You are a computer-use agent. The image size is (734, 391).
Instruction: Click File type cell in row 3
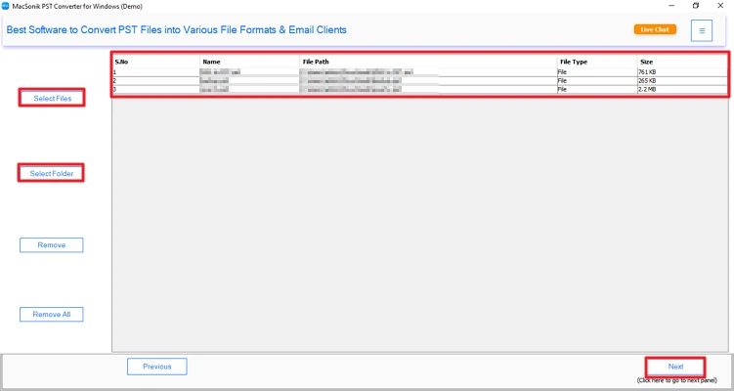(597, 89)
